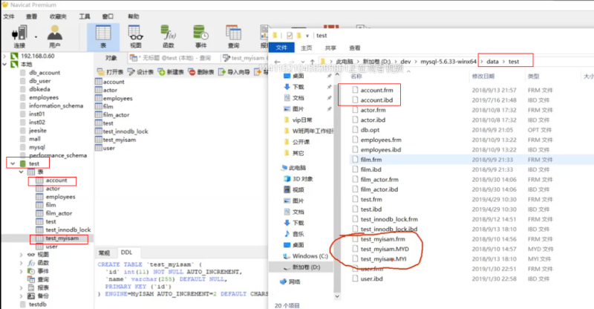The image size is (594, 309).
Task: Expand the 视图 views node in tree
Action: pyautogui.click(x=22, y=254)
